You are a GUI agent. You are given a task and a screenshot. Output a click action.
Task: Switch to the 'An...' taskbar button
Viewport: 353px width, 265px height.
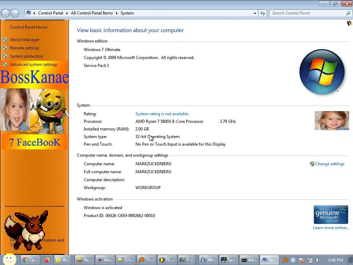[105, 260]
